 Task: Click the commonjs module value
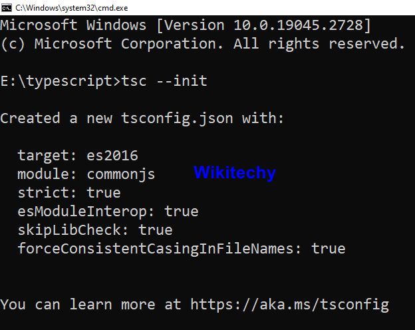[121, 174]
